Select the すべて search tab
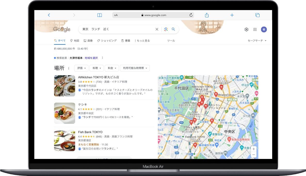 coord(60,41)
